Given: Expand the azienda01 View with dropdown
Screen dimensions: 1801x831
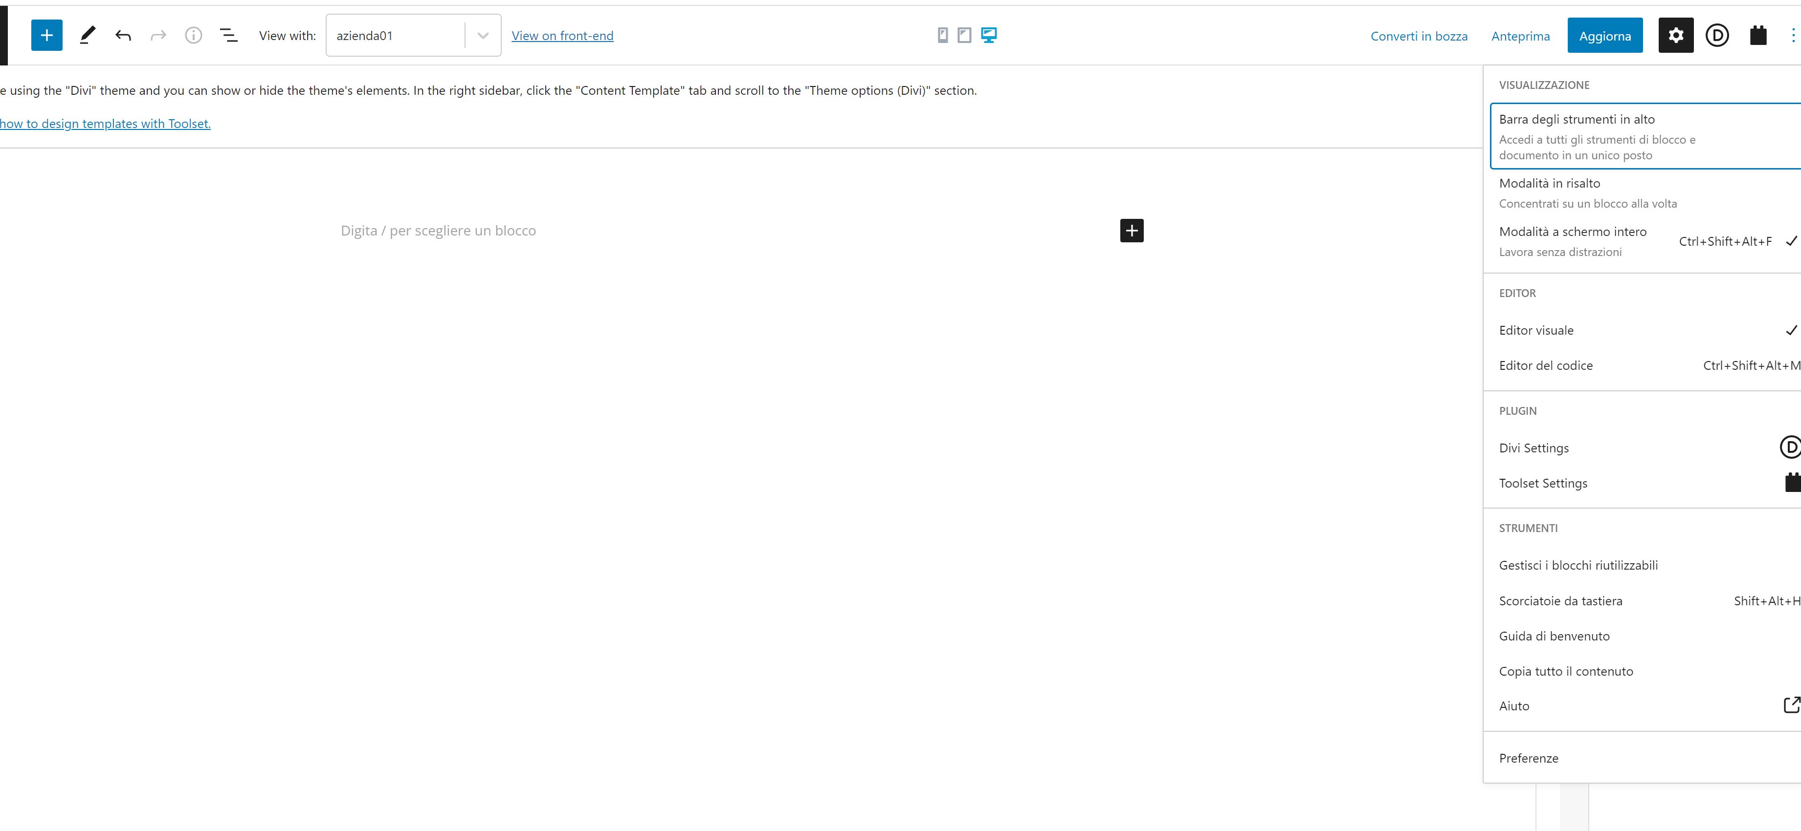Looking at the screenshot, I should pyautogui.click(x=483, y=36).
